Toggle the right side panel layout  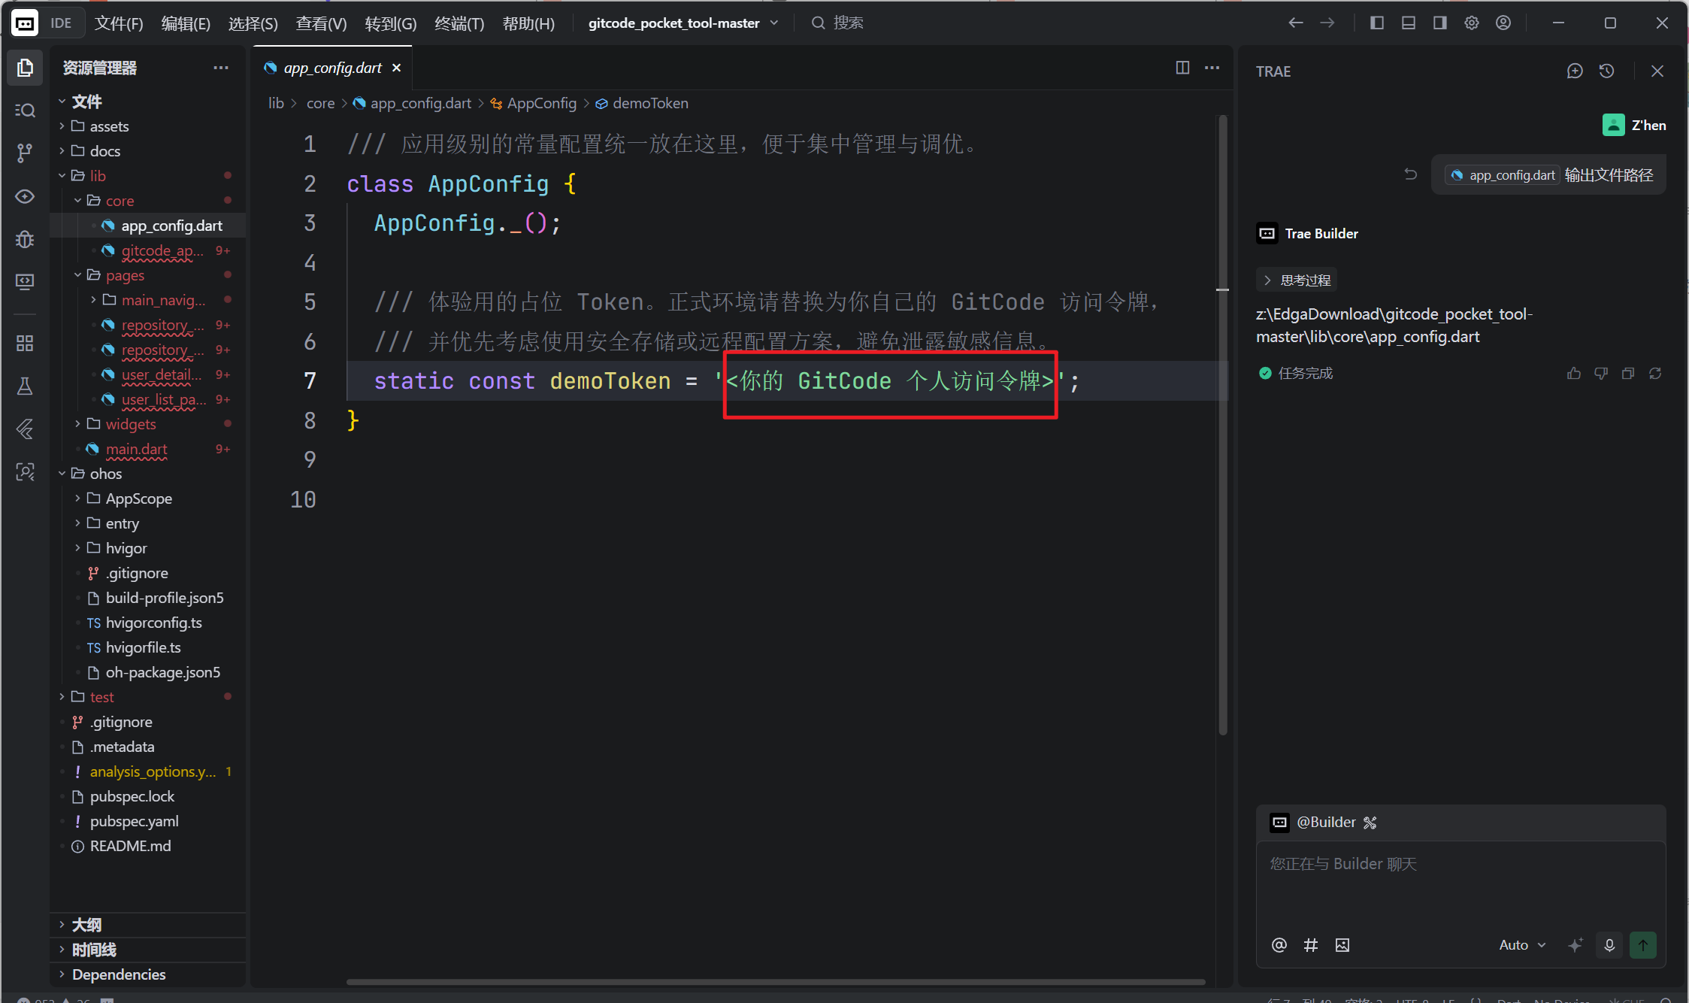tap(1440, 23)
